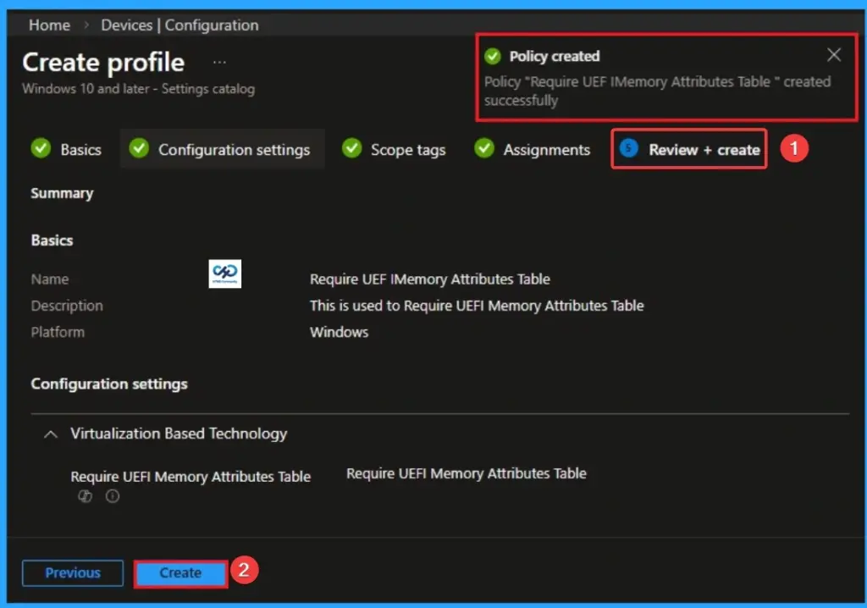867x608 pixels.
Task: Dismiss the Policy created notification
Action: point(834,54)
